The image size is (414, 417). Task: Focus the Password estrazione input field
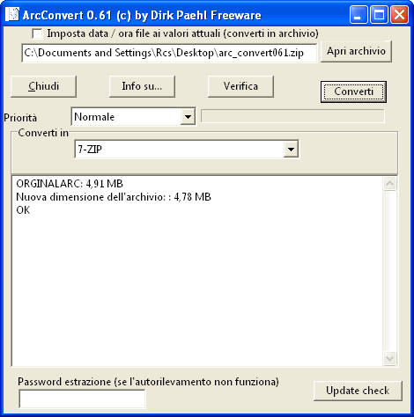82,399
